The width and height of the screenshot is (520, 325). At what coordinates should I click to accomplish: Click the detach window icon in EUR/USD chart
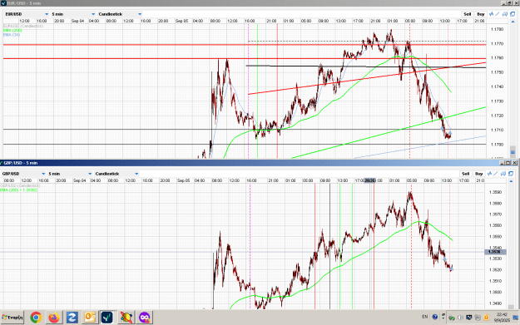(x=513, y=14)
